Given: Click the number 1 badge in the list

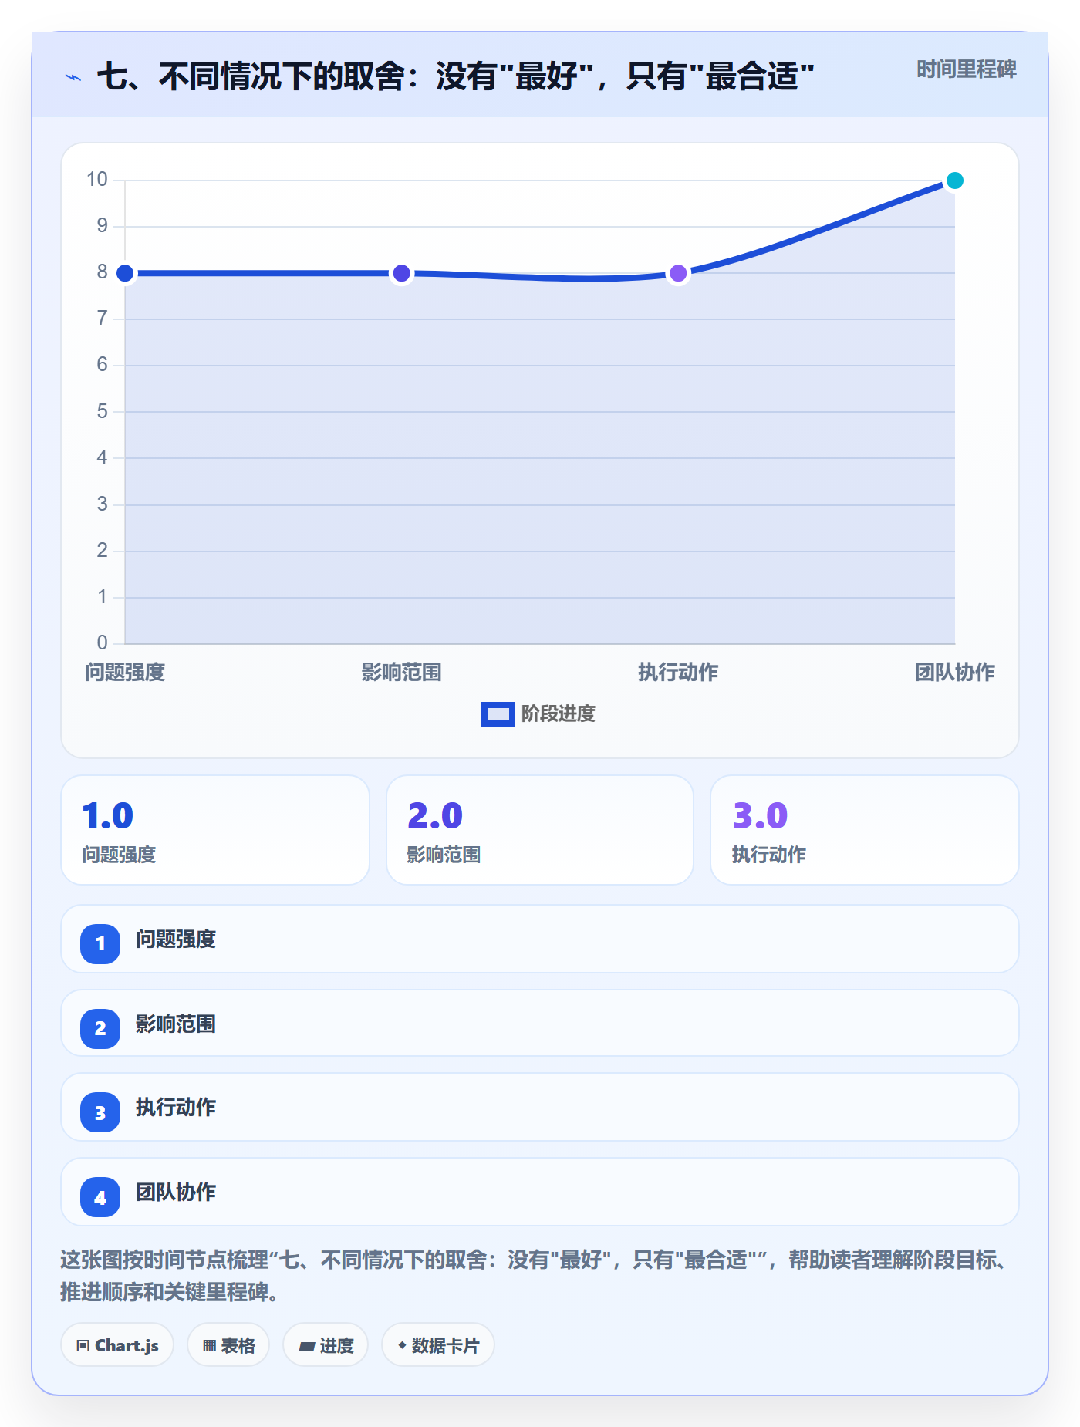Looking at the screenshot, I should 100,943.
